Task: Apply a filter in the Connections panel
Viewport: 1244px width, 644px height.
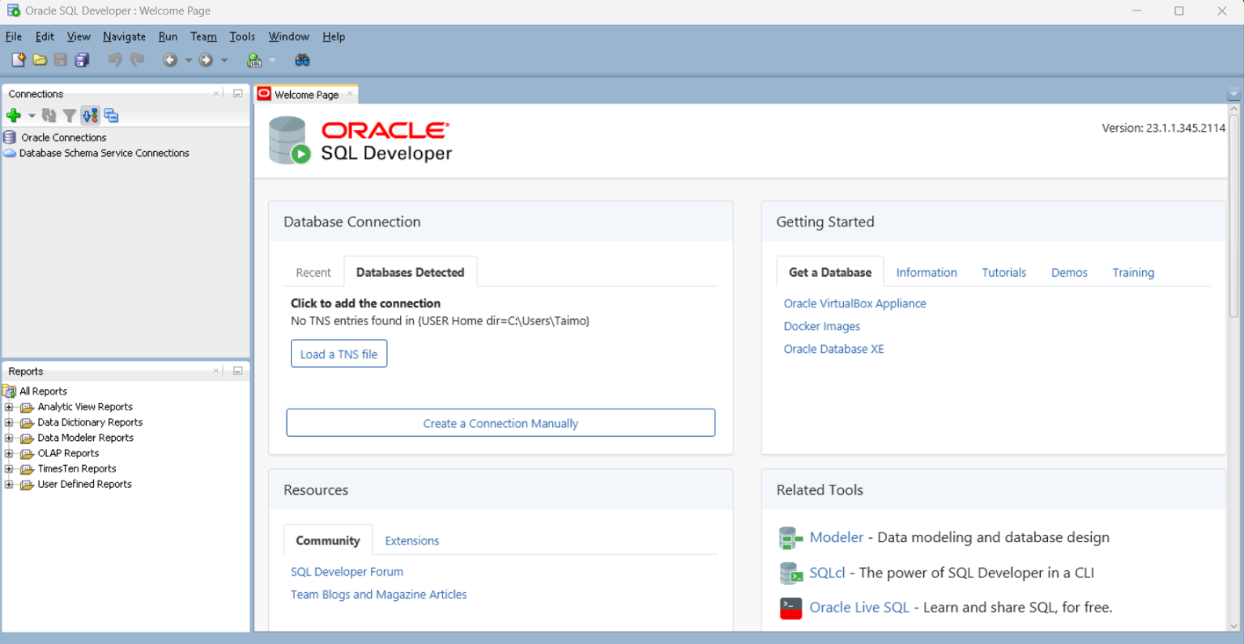Action: pos(69,115)
